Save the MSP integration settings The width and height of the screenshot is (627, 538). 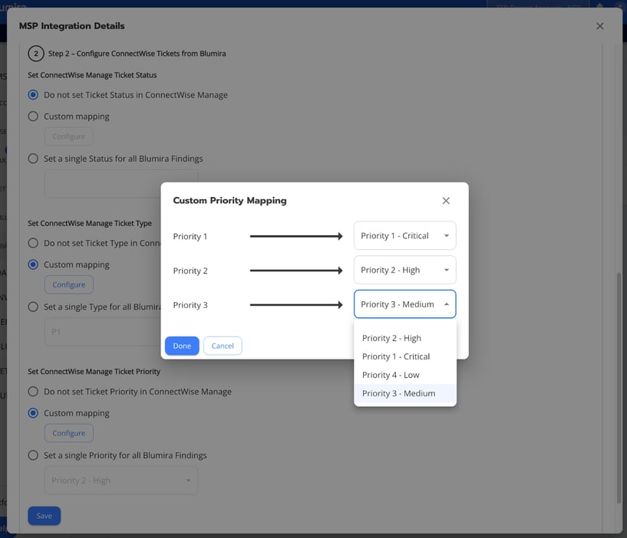coord(44,516)
